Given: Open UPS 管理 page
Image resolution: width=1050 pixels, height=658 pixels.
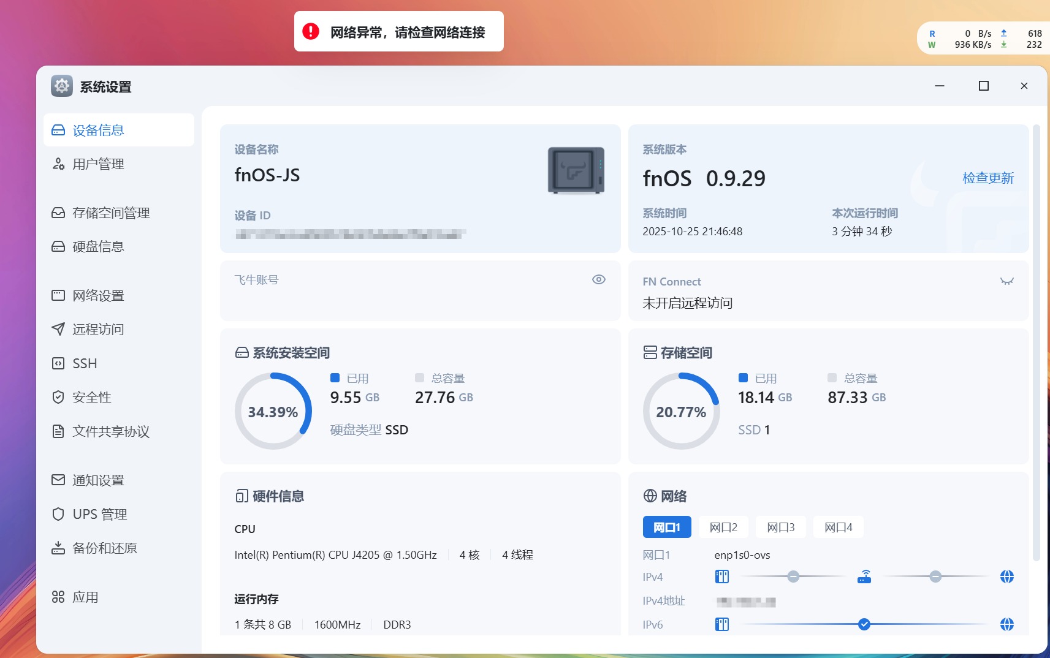Looking at the screenshot, I should [99, 514].
